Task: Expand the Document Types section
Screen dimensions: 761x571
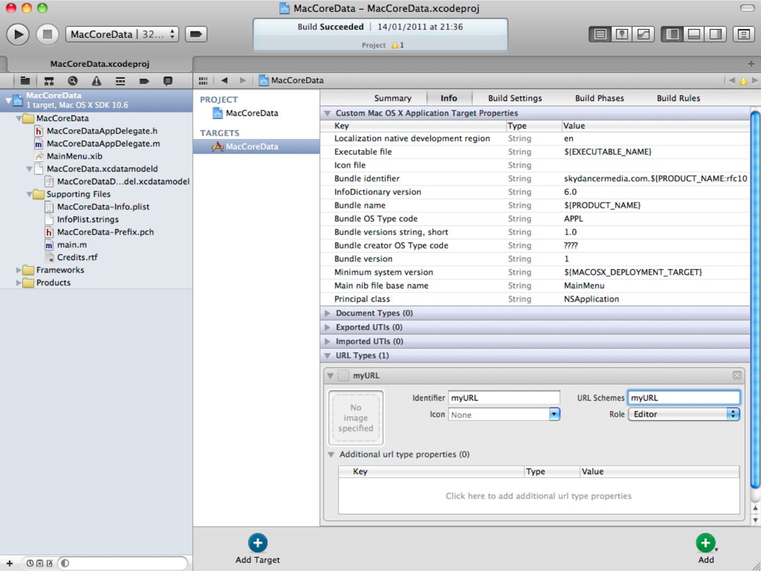Action: 327,313
